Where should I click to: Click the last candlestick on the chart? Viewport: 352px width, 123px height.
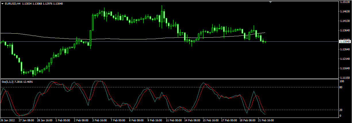pos(265,42)
